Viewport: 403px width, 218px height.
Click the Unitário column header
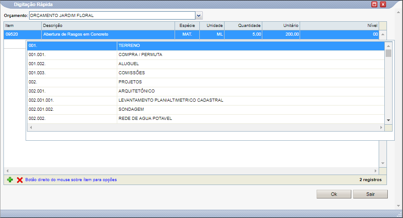click(x=281, y=26)
